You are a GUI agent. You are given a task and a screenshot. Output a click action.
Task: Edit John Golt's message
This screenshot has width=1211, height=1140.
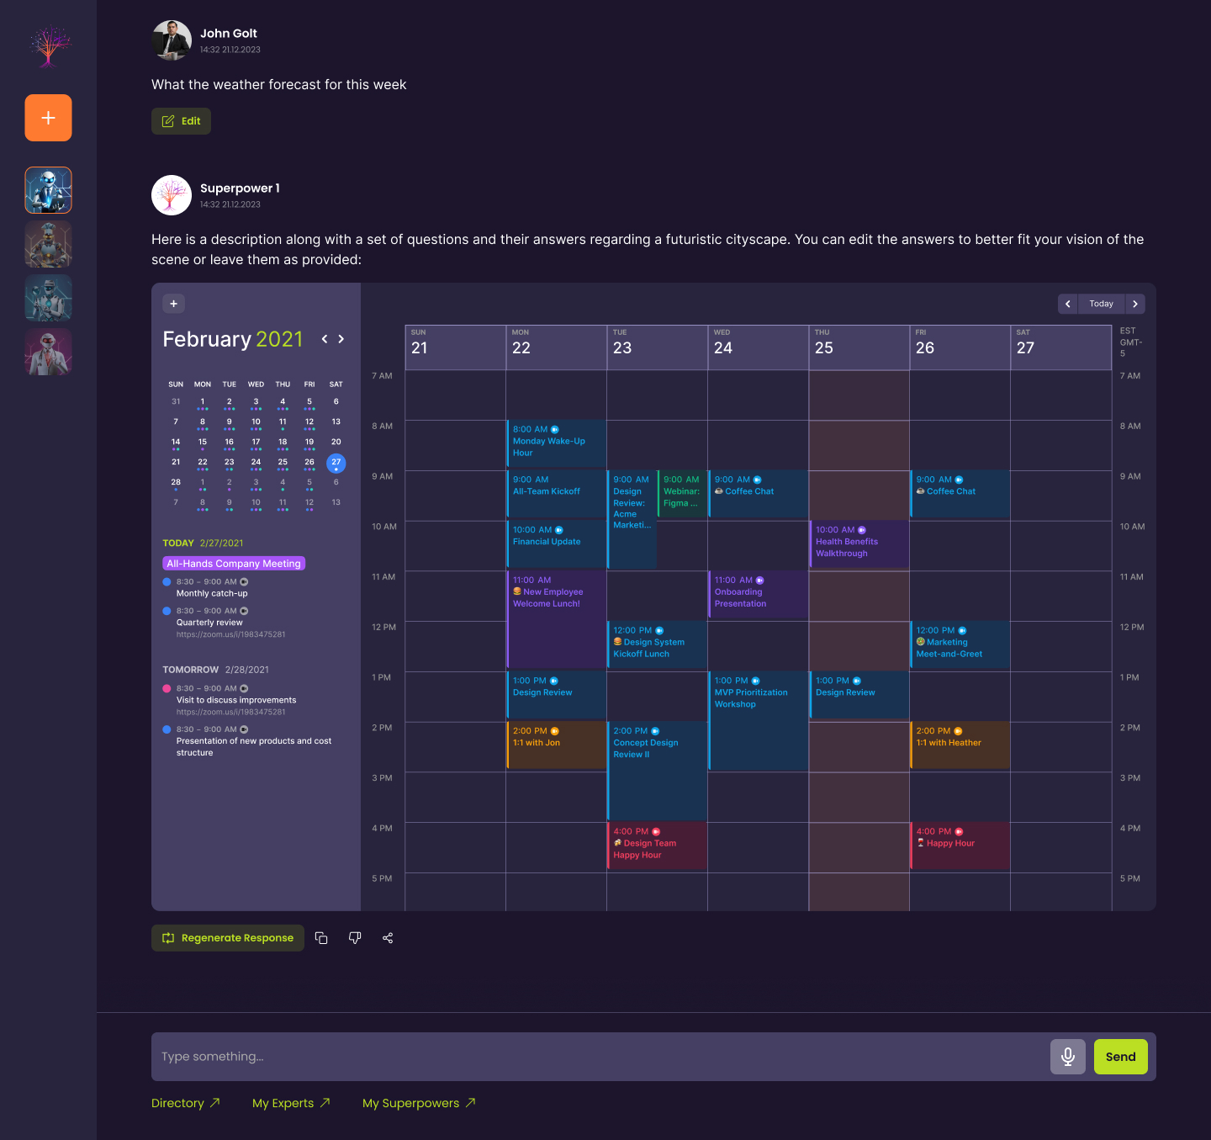pos(182,121)
